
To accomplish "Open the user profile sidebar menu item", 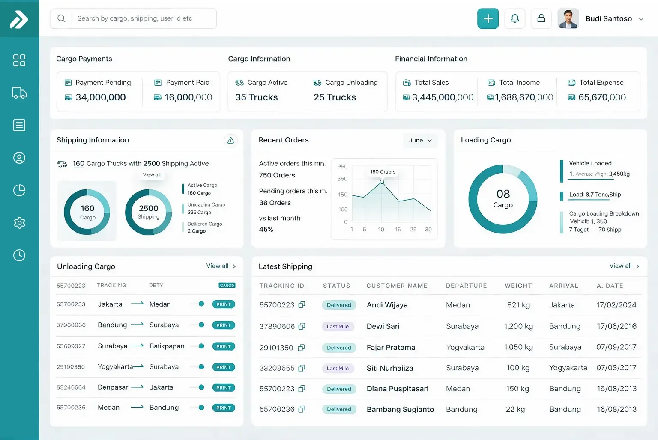I will tap(19, 158).
